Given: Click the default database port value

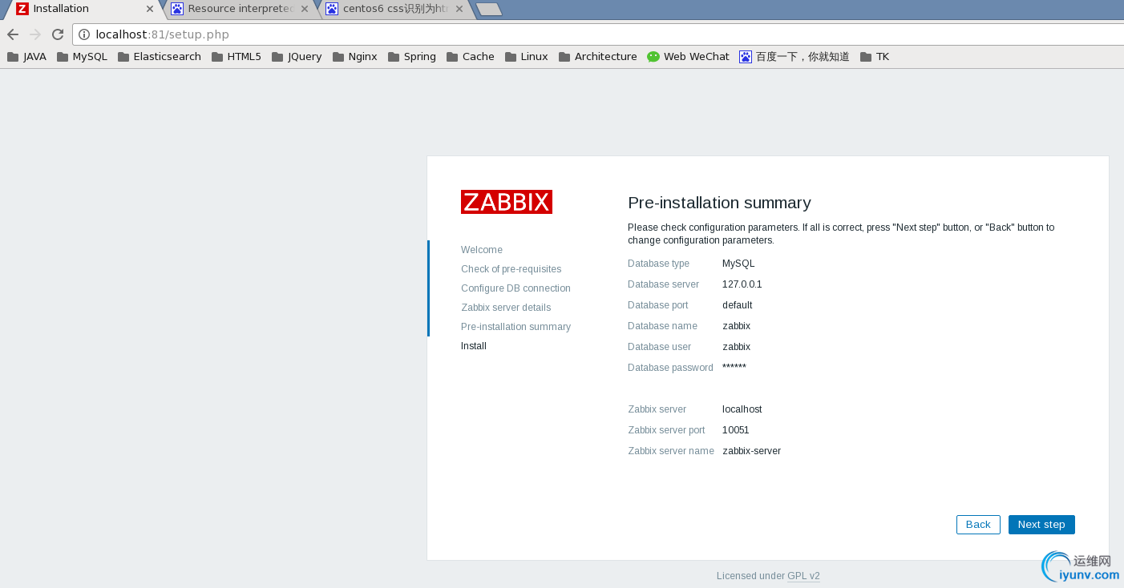Looking at the screenshot, I should pos(738,305).
